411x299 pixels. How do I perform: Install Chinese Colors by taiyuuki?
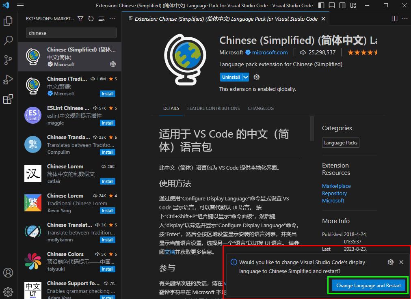[108, 269]
